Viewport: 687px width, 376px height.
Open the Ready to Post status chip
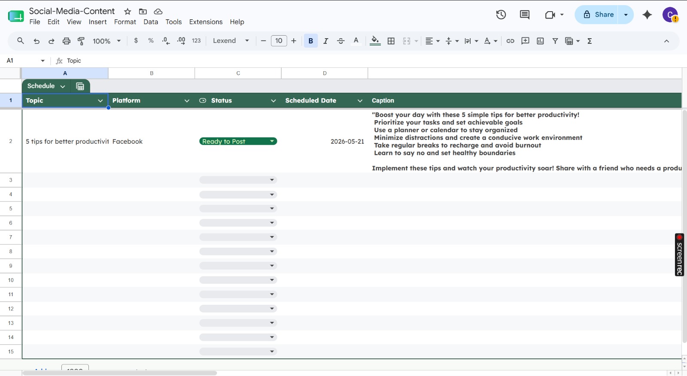pyautogui.click(x=238, y=141)
